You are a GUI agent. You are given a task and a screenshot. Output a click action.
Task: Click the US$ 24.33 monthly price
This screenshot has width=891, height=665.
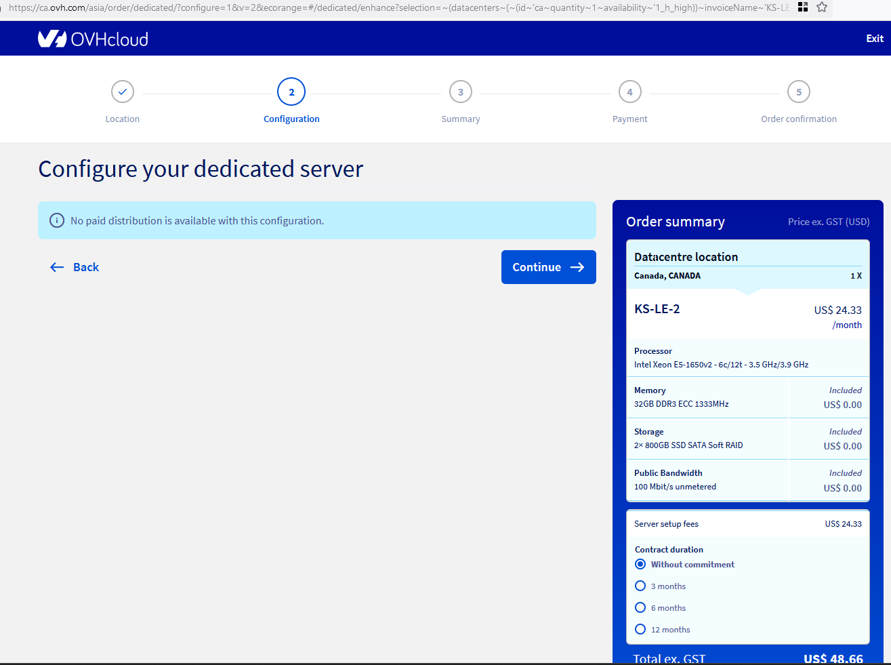pyautogui.click(x=838, y=310)
